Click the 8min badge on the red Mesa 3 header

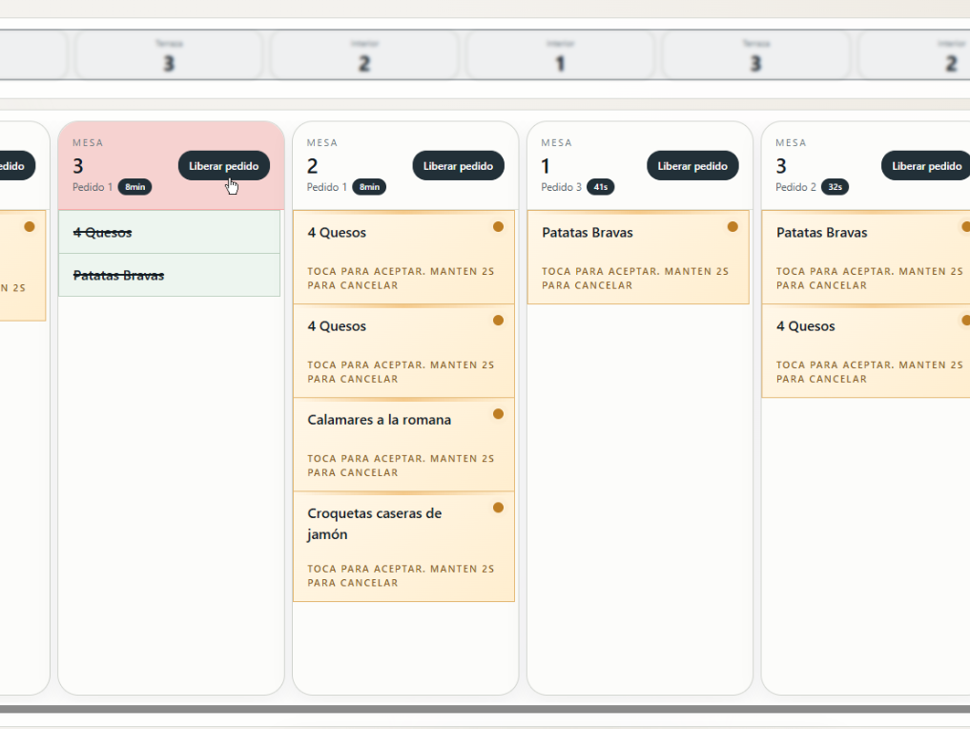coord(134,187)
